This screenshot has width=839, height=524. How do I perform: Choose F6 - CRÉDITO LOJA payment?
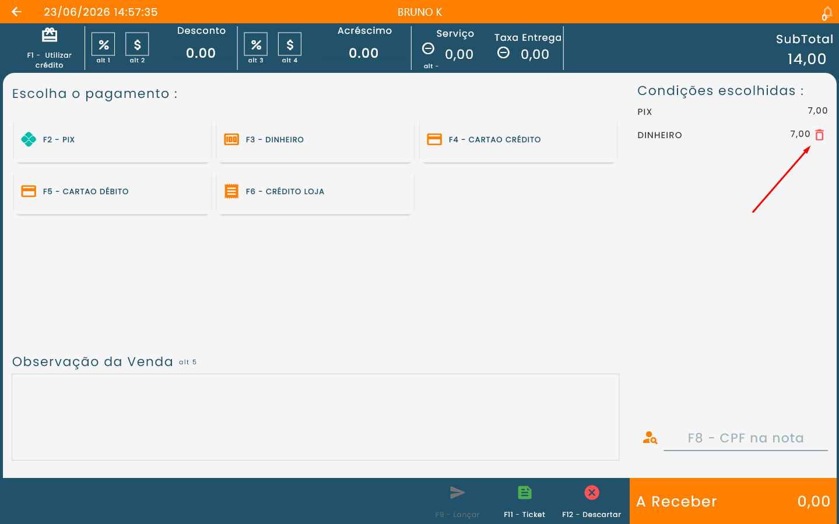click(315, 192)
